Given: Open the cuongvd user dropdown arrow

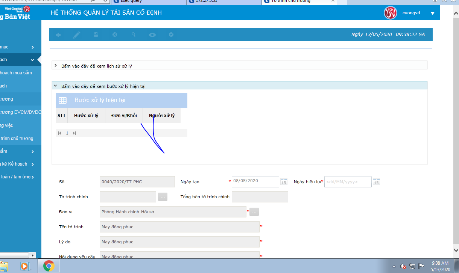Looking at the screenshot, I should 433,14.
